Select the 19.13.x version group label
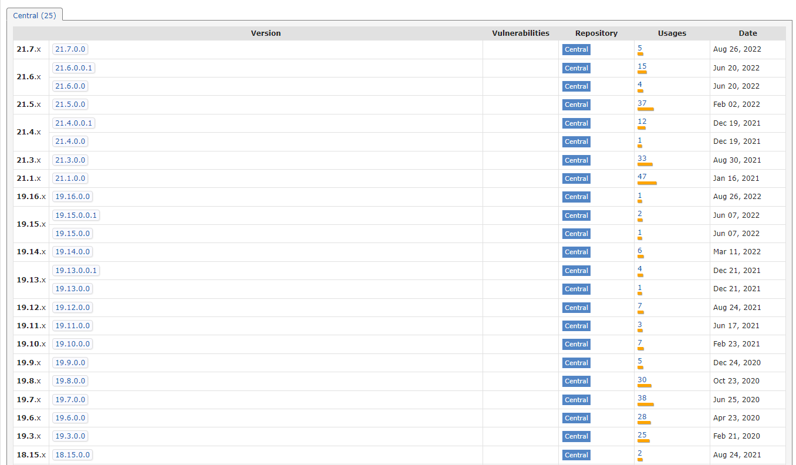Viewport: 796px width, 465px height. 31,279
